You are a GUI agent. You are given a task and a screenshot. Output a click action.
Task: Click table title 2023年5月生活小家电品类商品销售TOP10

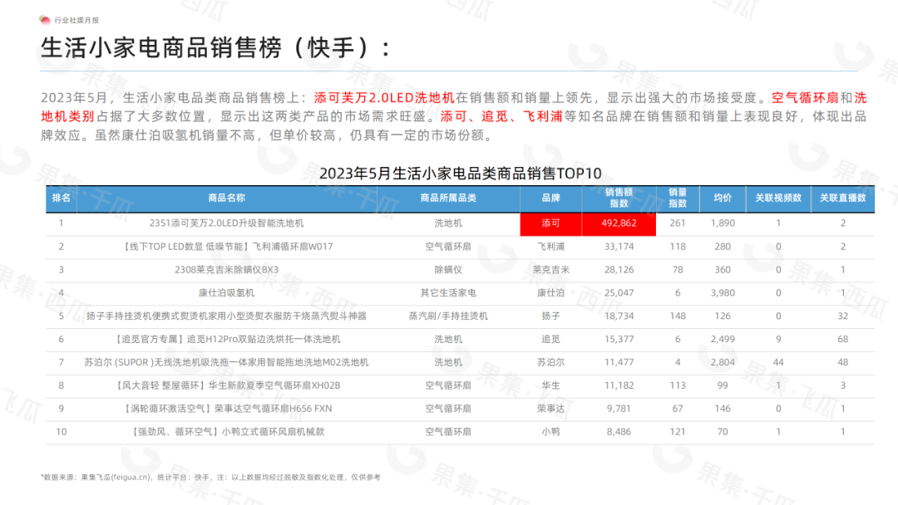(461, 174)
